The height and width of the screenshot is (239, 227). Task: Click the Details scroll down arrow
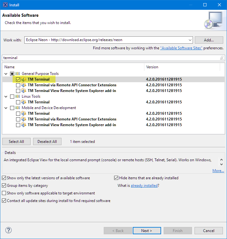222,164
